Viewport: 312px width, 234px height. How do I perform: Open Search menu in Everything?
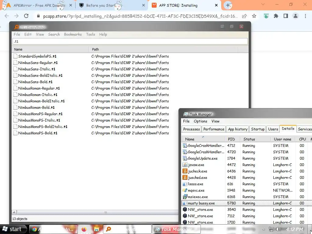pyautogui.click(x=54, y=34)
